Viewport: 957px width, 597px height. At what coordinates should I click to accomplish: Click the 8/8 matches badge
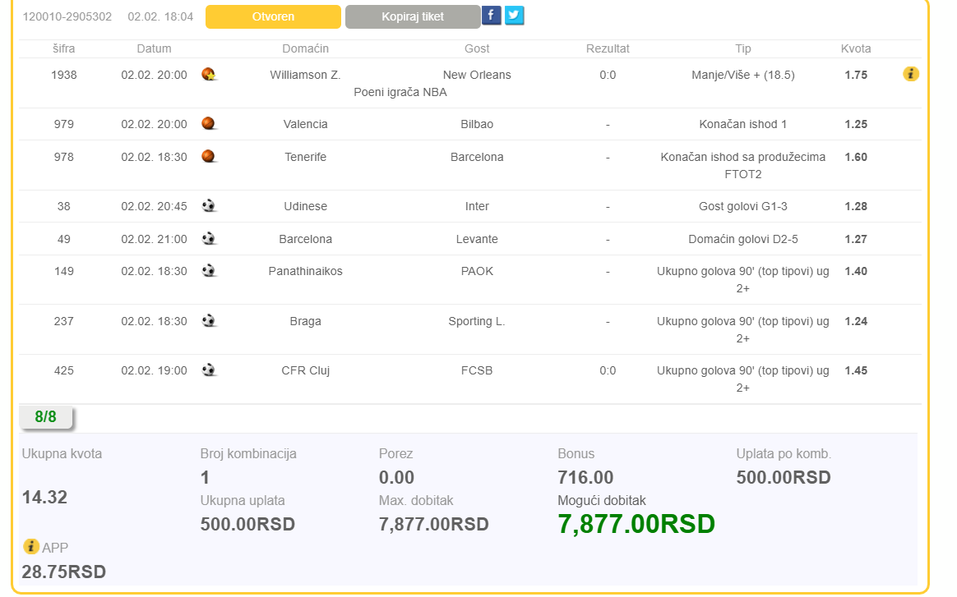pyautogui.click(x=46, y=417)
